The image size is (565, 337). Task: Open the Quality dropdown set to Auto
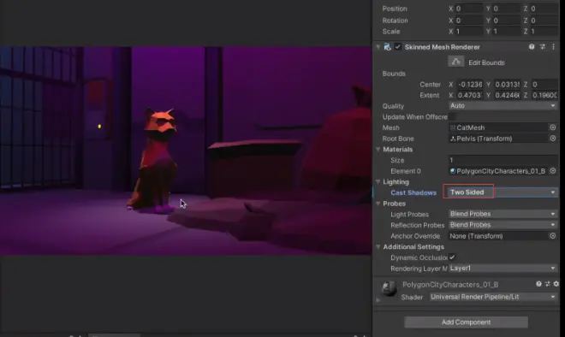click(x=503, y=106)
